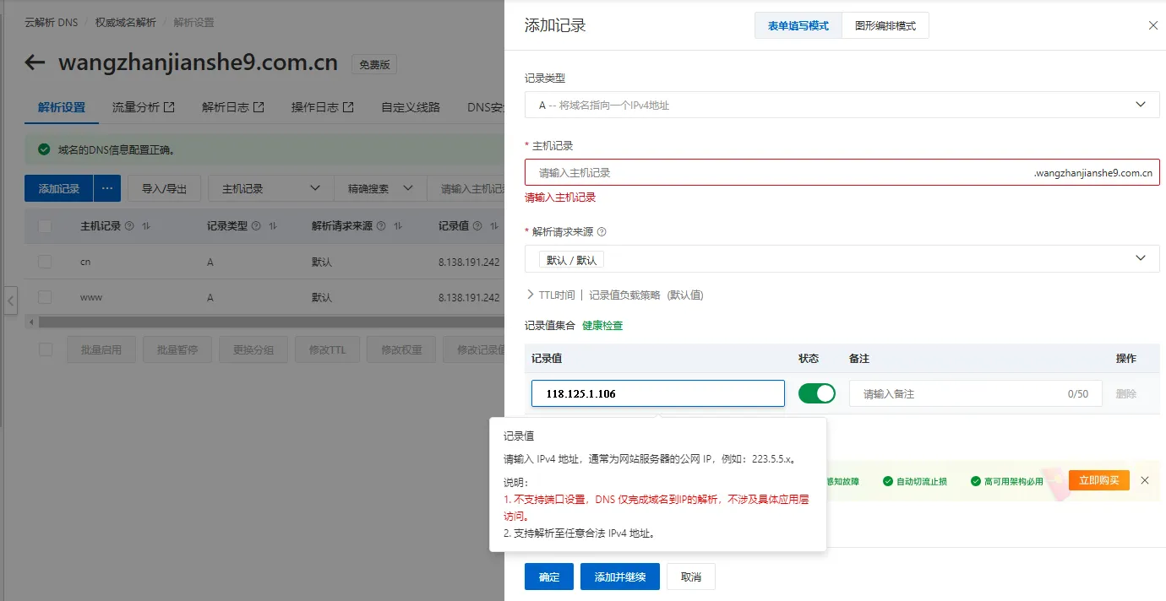Click the 健康检查 link
The width and height of the screenshot is (1166, 601).
(x=602, y=326)
